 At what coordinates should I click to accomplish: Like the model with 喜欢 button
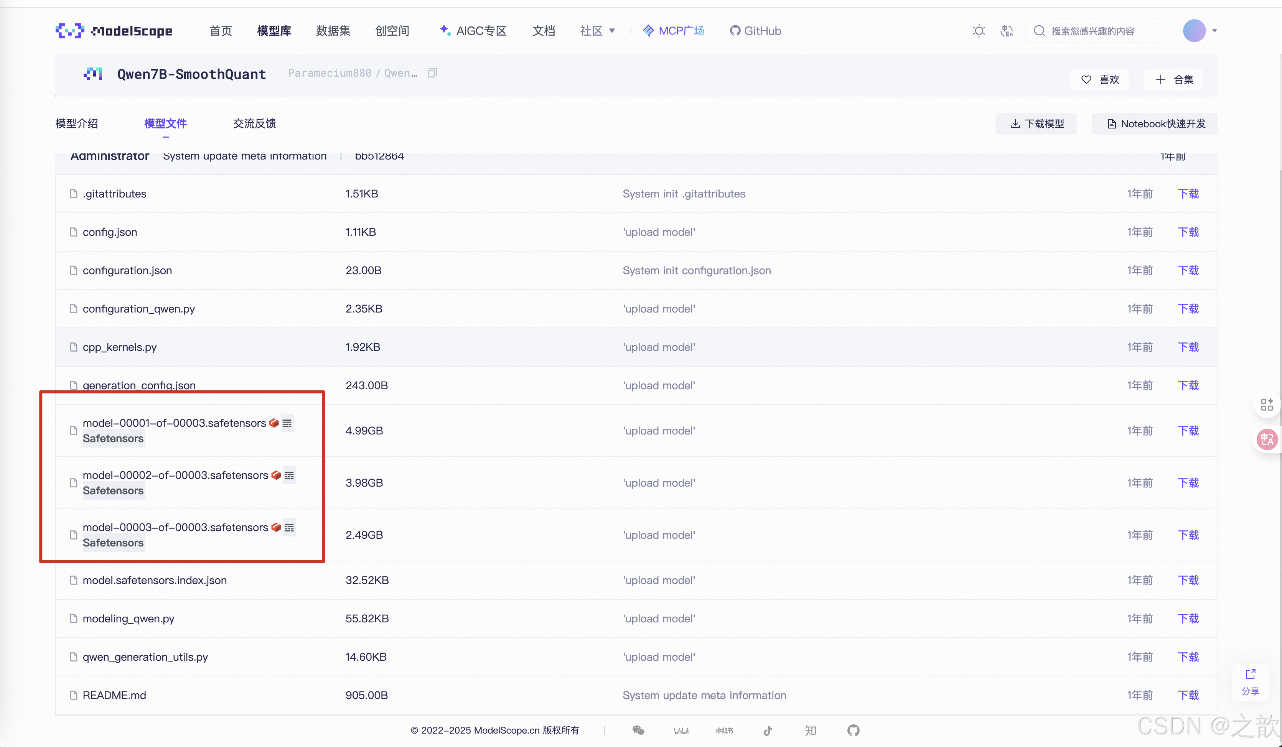click(1099, 79)
